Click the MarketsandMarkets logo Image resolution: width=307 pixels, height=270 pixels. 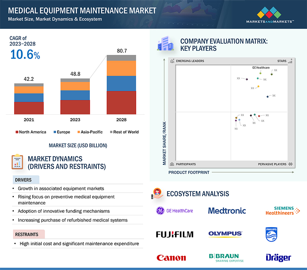click(x=270, y=16)
